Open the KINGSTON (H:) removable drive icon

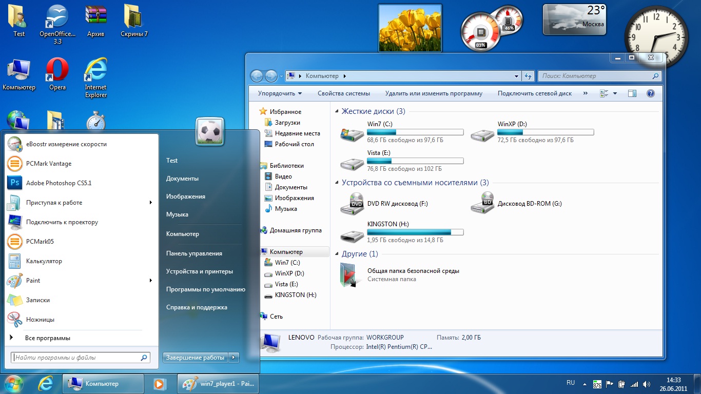pos(352,235)
